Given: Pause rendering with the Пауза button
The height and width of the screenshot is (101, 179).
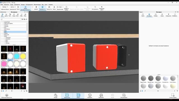Looking at the screenshot, I should point(18,8).
